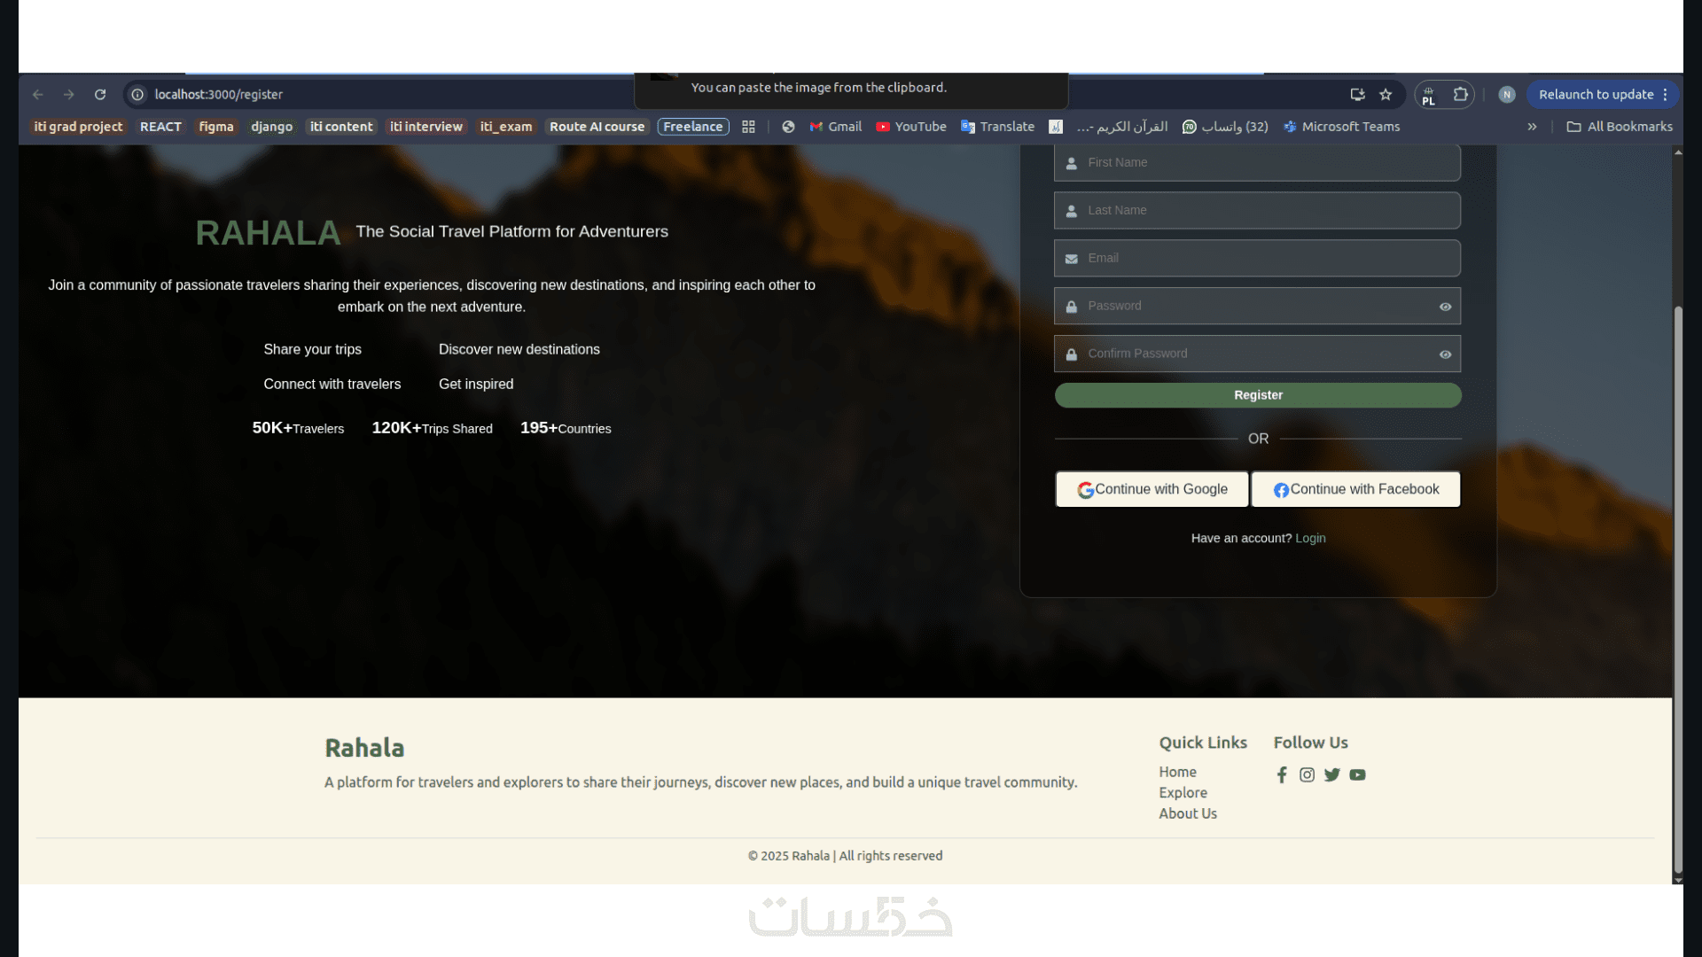
Task: Open the browser extensions puzzle icon
Action: point(1460,95)
